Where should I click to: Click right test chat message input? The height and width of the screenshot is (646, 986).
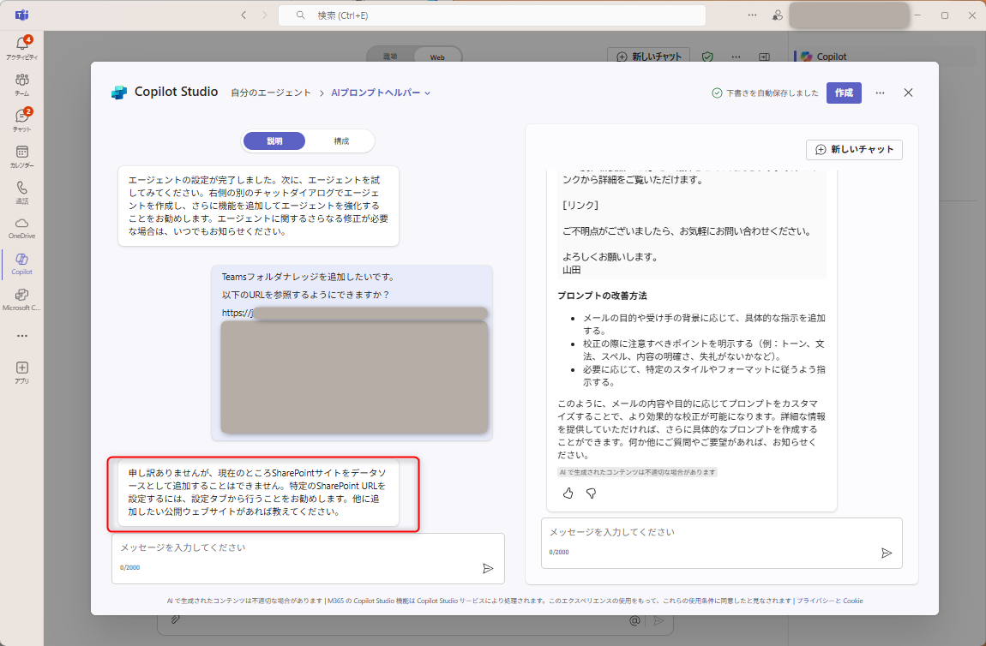pyautogui.click(x=721, y=543)
